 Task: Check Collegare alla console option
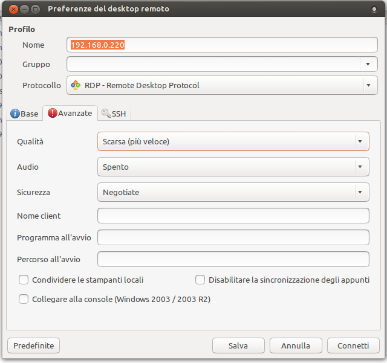coord(24,299)
